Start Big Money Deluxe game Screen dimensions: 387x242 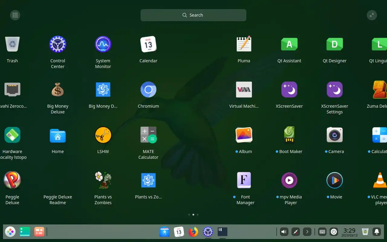click(x=58, y=90)
